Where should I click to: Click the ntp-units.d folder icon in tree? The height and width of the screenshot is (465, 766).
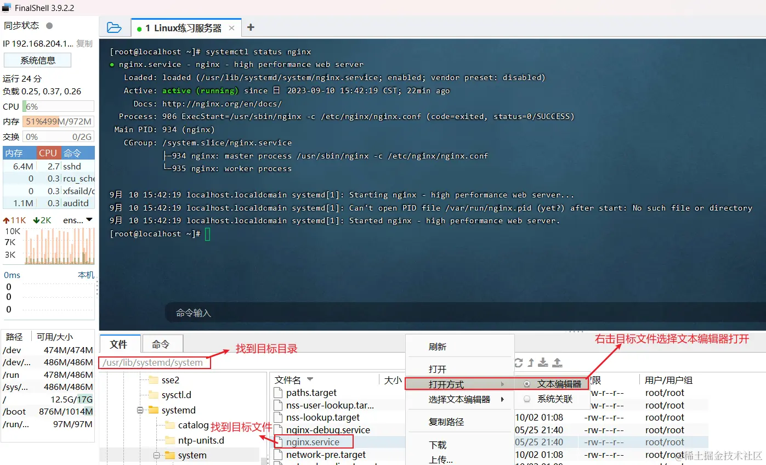click(170, 440)
